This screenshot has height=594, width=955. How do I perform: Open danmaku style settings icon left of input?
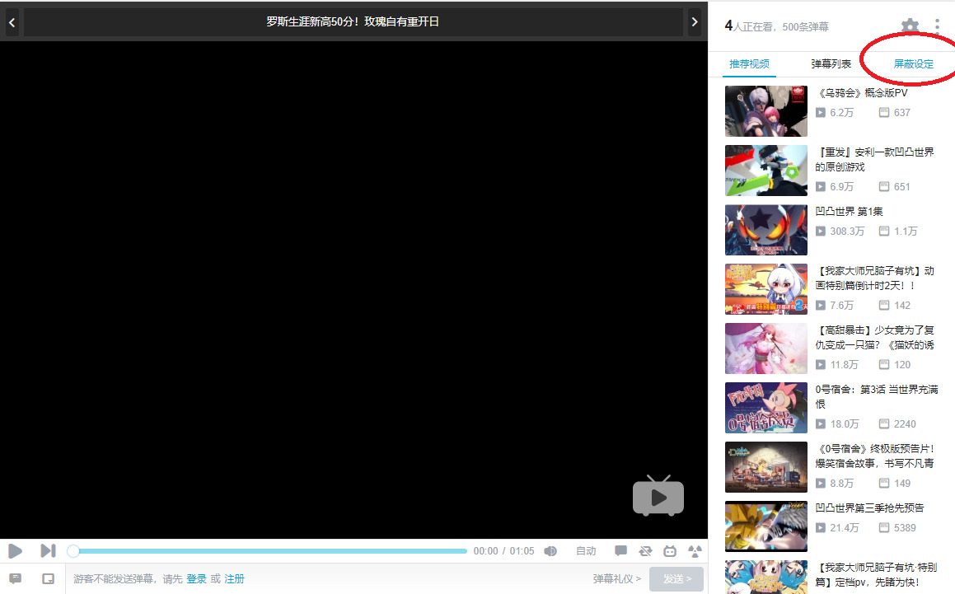15,578
